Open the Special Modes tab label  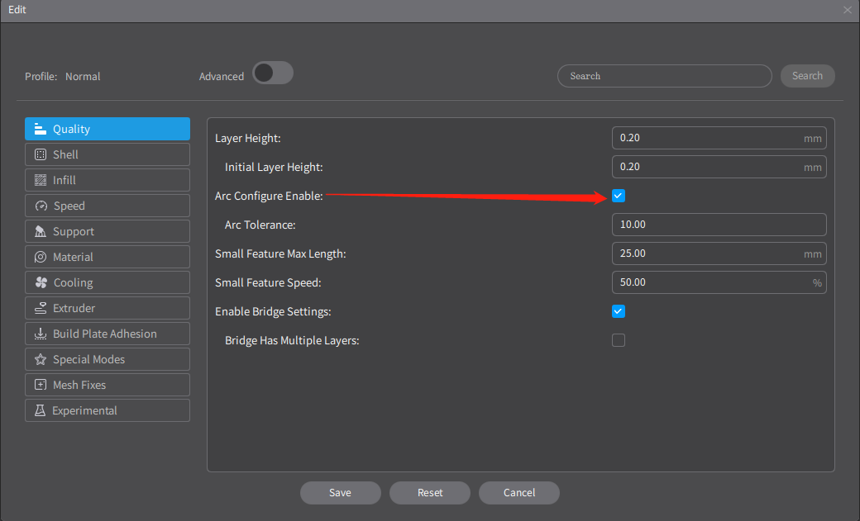point(88,359)
